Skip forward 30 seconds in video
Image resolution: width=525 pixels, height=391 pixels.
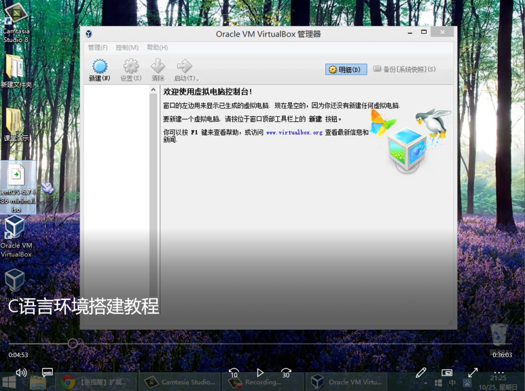(286, 373)
